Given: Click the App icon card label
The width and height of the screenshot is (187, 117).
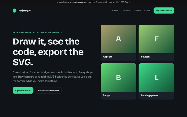Looking at the screenshot, I should tap(108, 57).
